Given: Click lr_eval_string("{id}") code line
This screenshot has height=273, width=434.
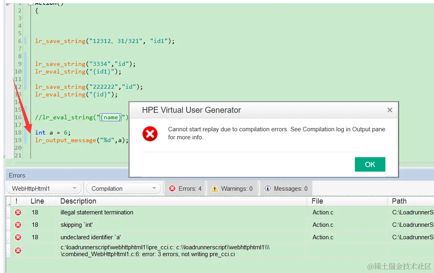Looking at the screenshot, I should click(x=76, y=95).
